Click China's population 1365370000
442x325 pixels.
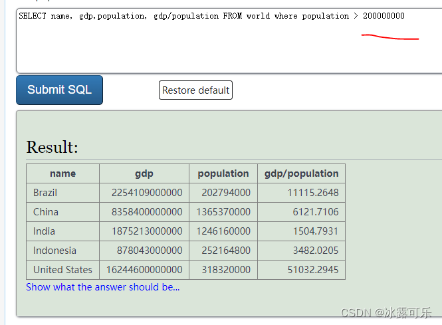coord(223,212)
